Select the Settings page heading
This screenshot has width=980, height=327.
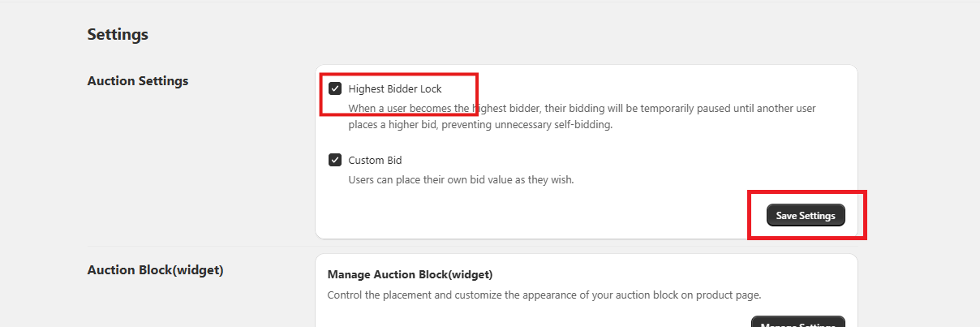(x=118, y=35)
